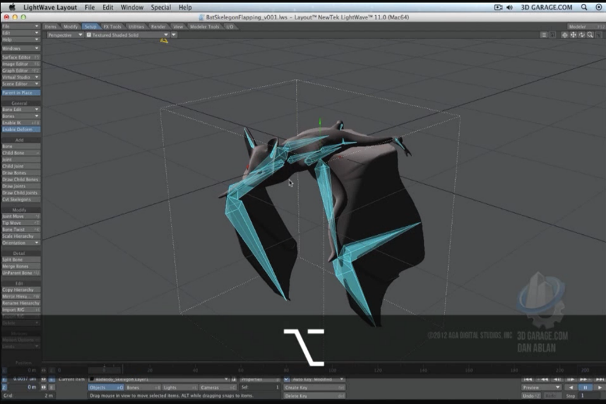Click the Undo button

click(x=532, y=396)
